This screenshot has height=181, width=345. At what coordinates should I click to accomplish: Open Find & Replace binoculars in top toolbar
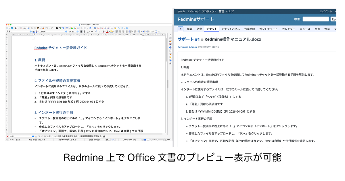[x=57, y=28]
